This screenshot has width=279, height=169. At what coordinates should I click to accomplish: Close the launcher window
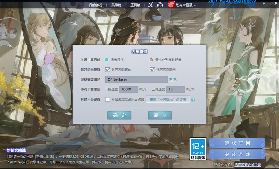[x=276, y=3]
